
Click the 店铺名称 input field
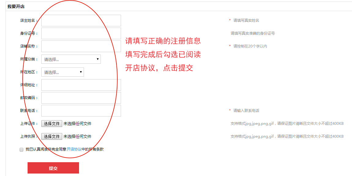tap(81, 46)
